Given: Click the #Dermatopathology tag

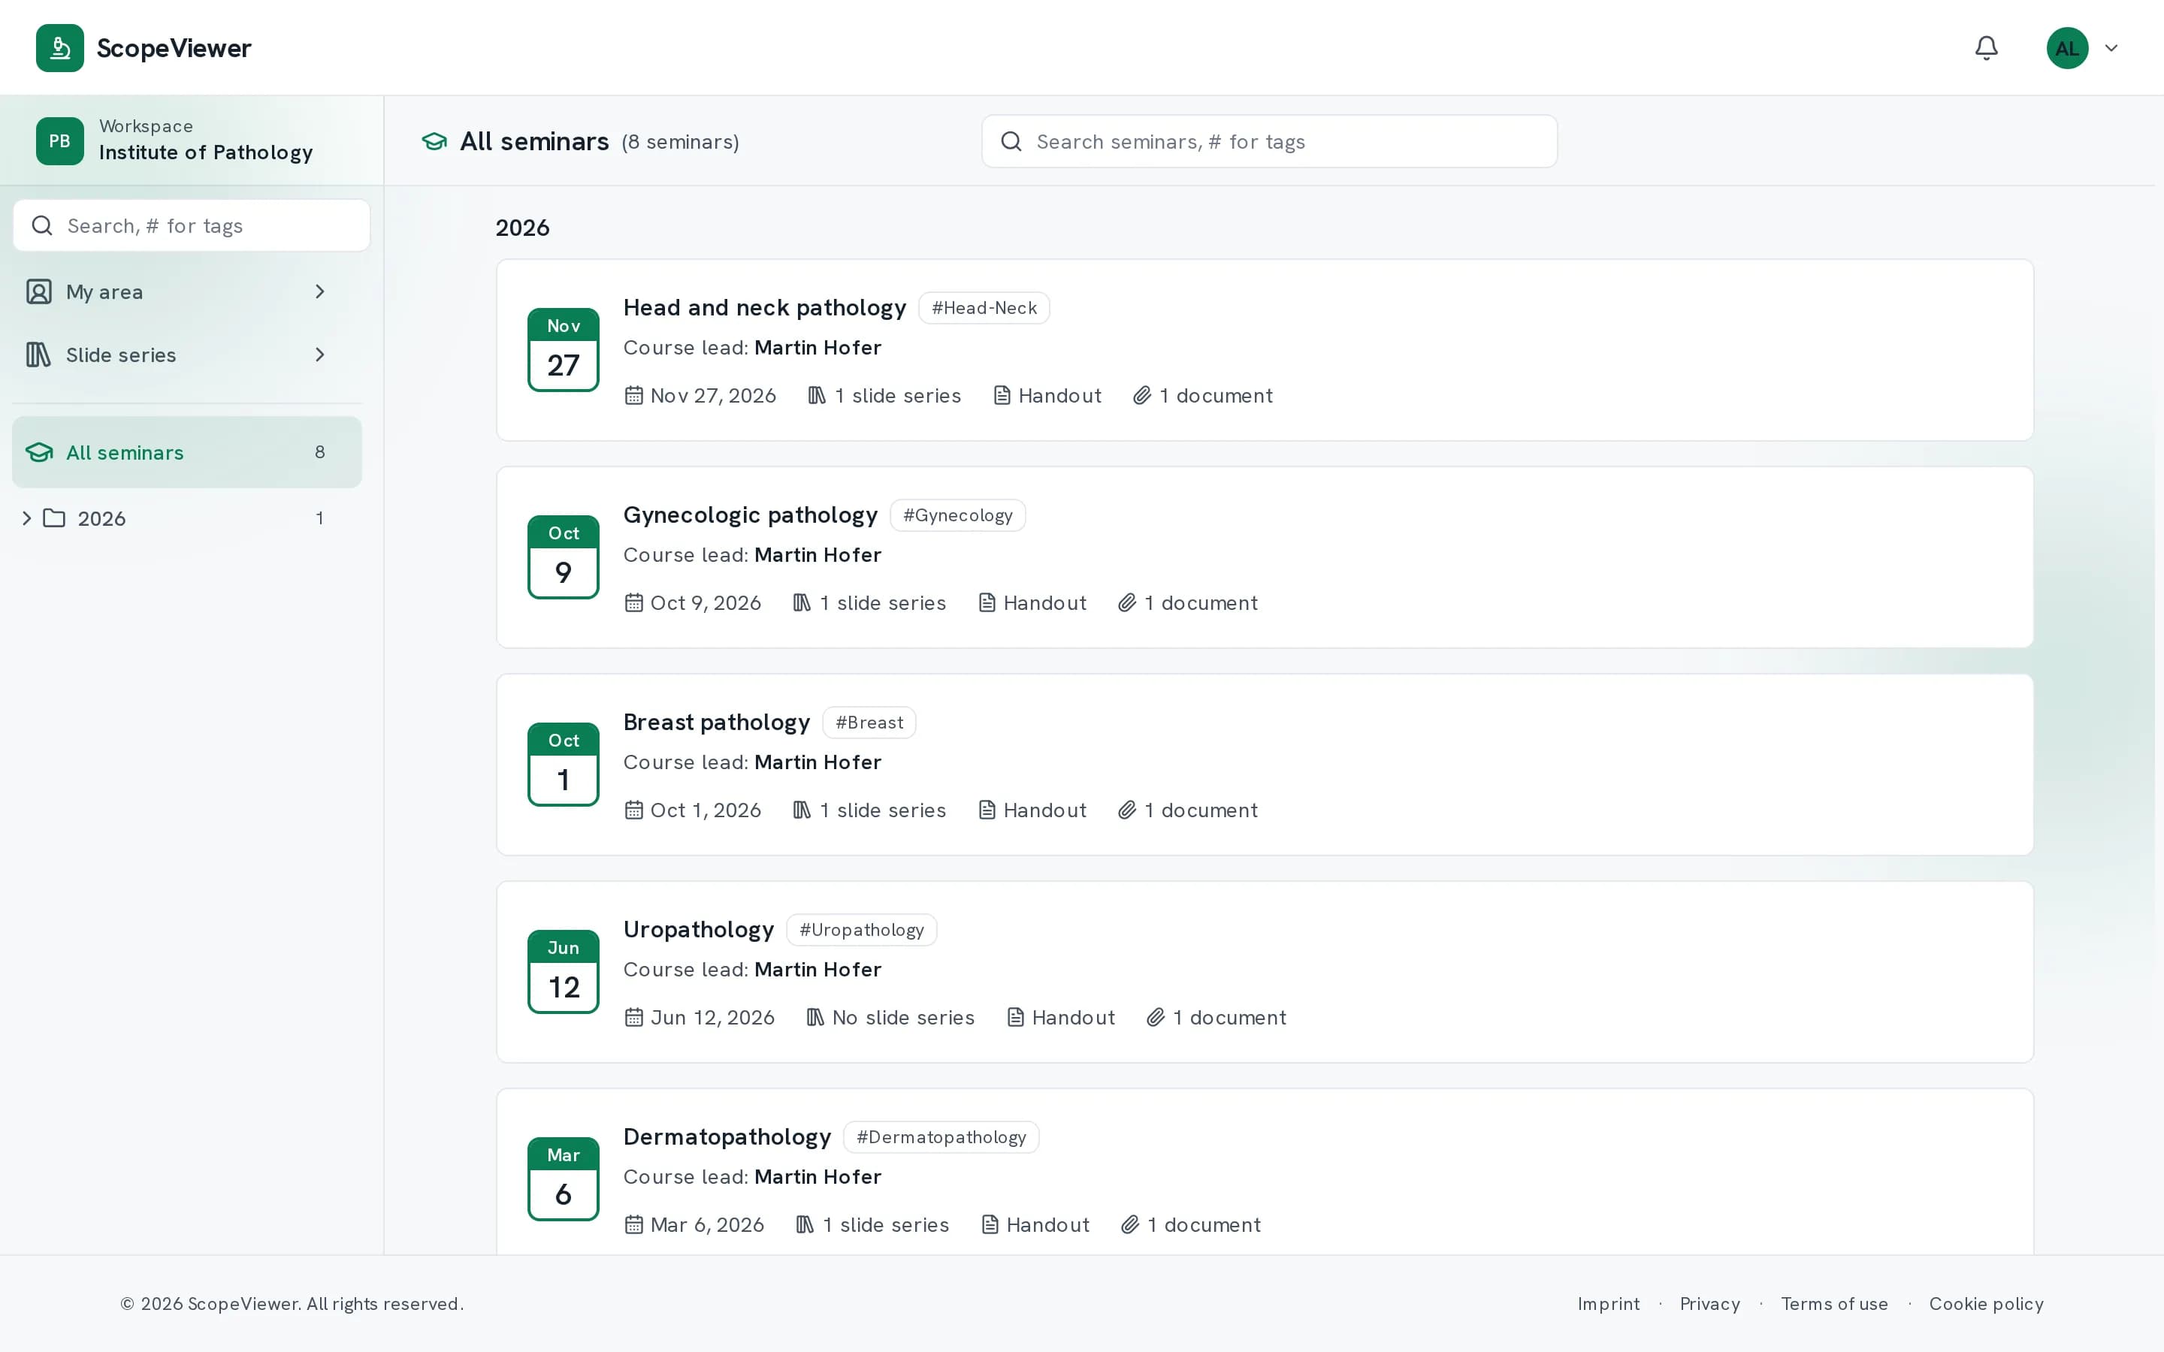Looking at the screenshot, I should coord(941,1137).
